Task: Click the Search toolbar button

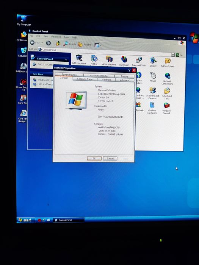Action: [69, 44]
